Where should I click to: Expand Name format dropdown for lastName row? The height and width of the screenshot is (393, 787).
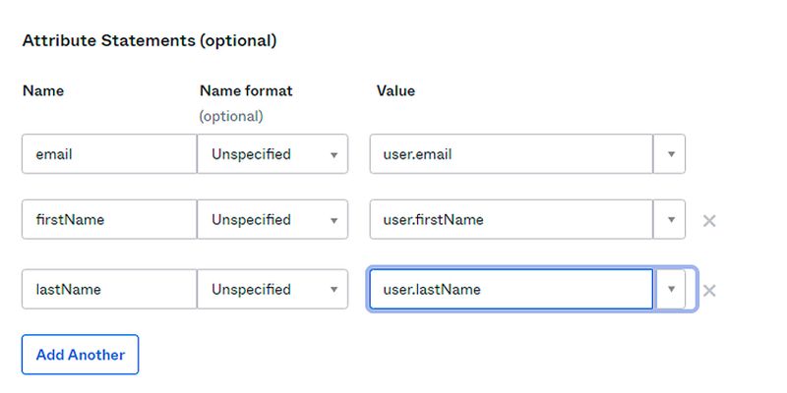point(272,289)
